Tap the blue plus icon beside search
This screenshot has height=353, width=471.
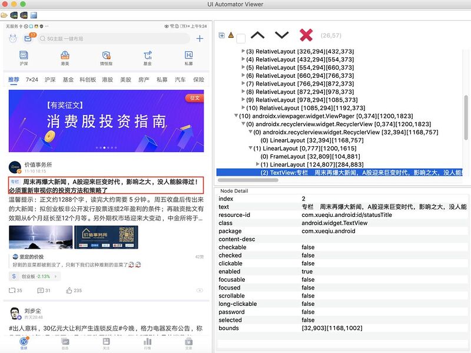point(200,38)
